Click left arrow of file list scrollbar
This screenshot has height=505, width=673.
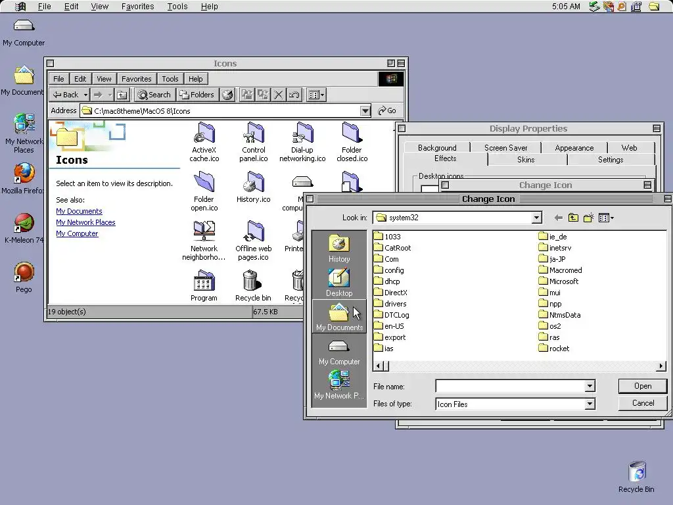click(378, 366)
